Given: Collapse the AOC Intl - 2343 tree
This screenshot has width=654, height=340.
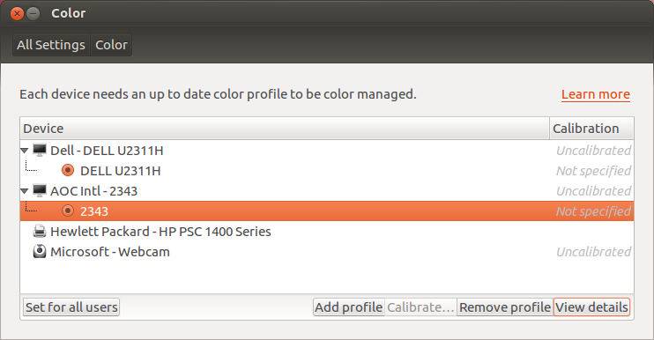Looking at the screenshot, I should click(x=24, y=191).
